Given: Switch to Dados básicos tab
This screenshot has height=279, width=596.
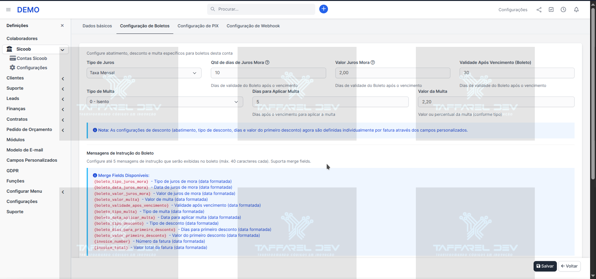Looking at the screenshot, I should 97,26.
